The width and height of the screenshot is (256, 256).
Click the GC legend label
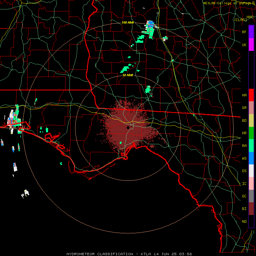[x=244, y=196]
